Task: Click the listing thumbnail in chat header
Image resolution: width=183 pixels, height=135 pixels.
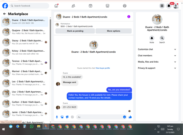Action: click(59, 17)
